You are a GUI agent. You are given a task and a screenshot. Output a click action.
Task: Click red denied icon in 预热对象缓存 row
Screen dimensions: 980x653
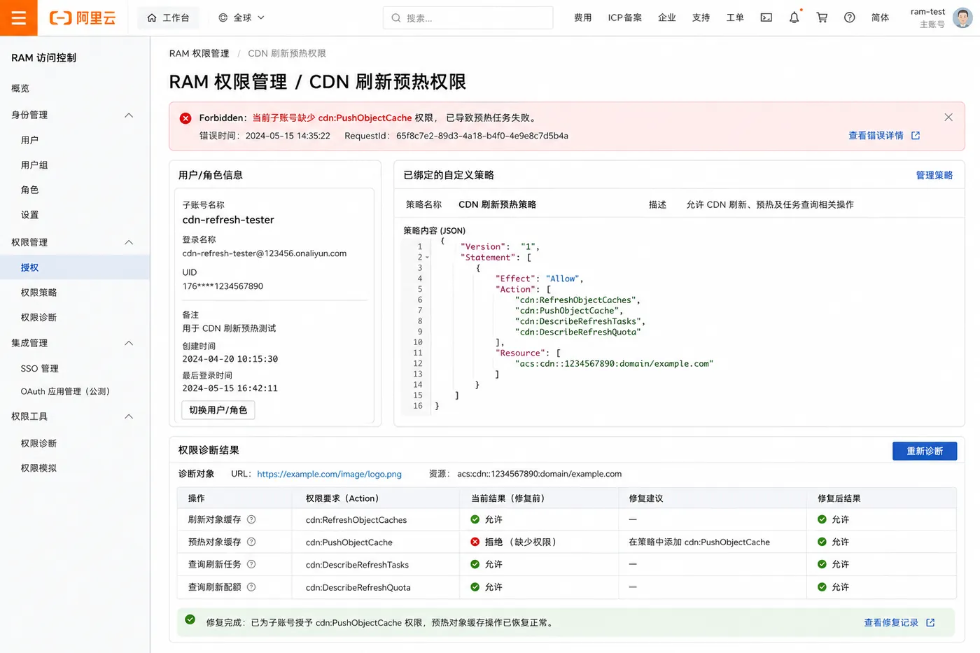[475, 542]
